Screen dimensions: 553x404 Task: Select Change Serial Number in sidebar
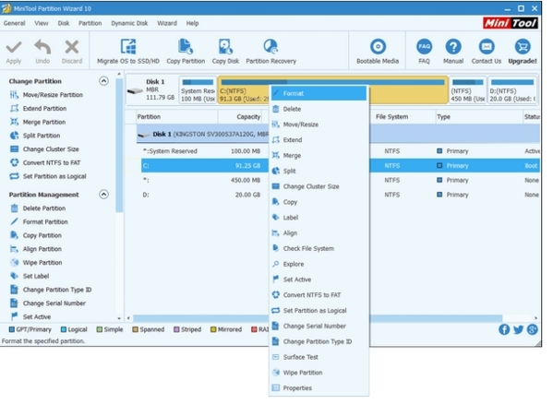[48, 303]
